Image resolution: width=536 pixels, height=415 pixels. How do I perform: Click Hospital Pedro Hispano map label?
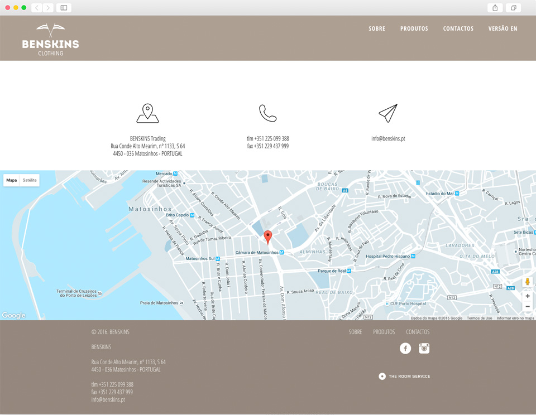[x=390, y=256]
